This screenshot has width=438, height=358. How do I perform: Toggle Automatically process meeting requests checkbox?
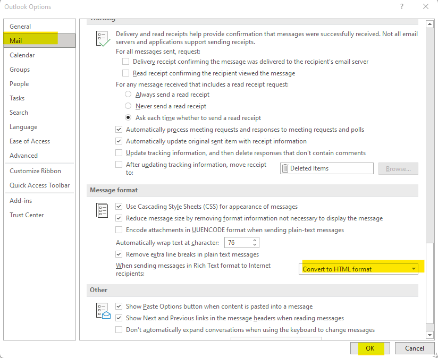coord(119,129)
